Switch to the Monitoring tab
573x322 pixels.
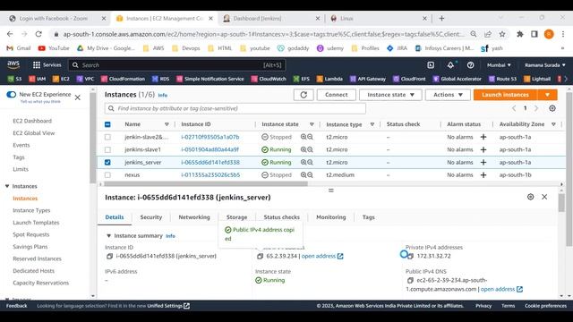coord(330,217)
